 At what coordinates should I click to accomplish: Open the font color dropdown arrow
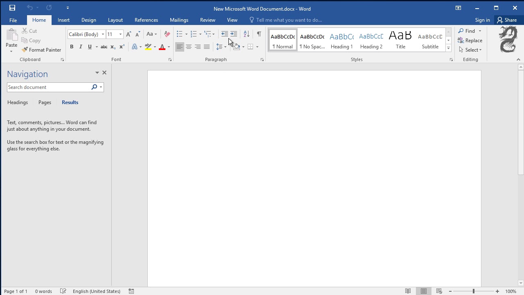tap(169, 47)
